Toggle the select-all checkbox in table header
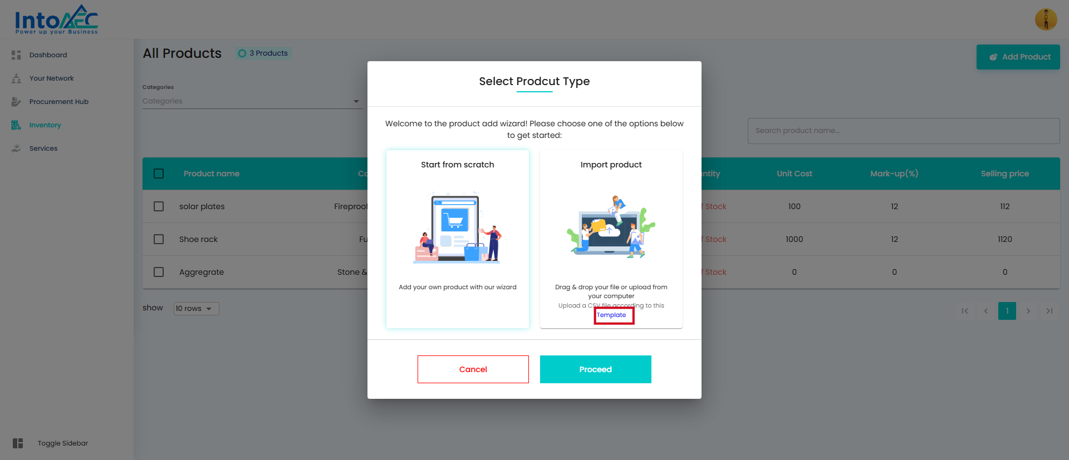Image resolution: width=1069 pixels, height=460 pixels. click(159, 174)
